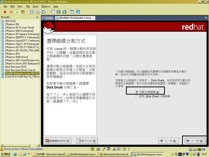This screenshot has height=157, width=209.
Task: Open the File menu
Action: click(x=5, y=7)
